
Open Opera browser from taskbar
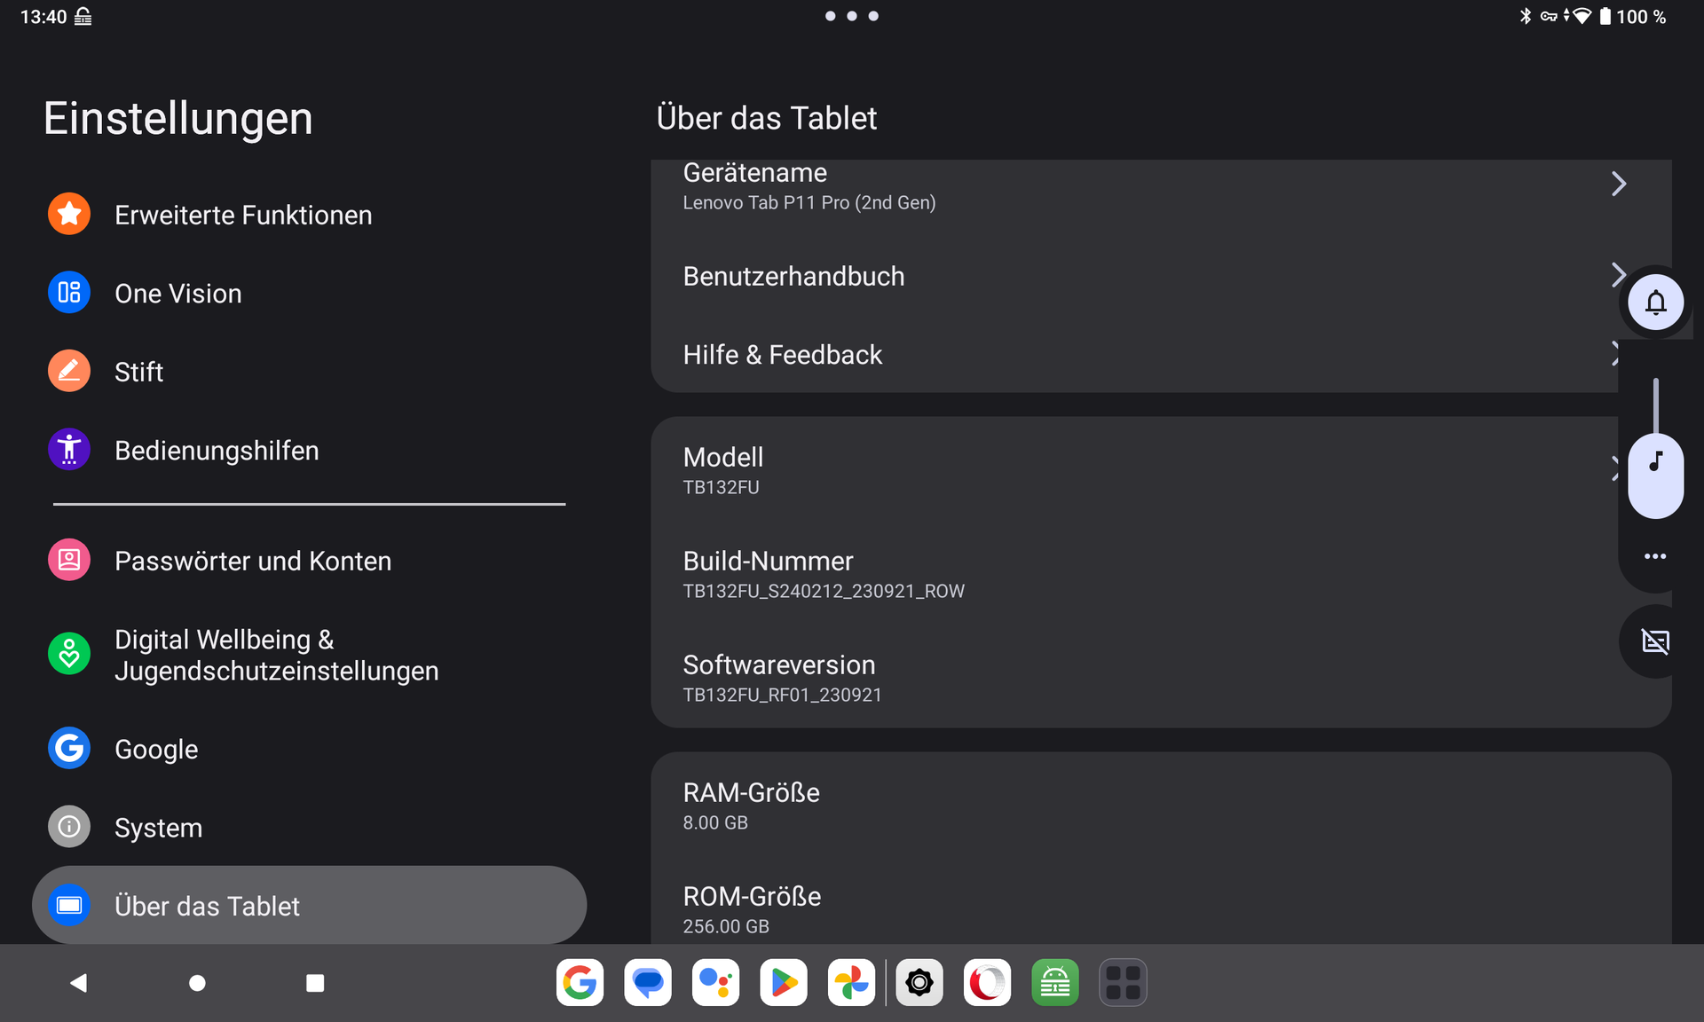click(x=987, y=982)
